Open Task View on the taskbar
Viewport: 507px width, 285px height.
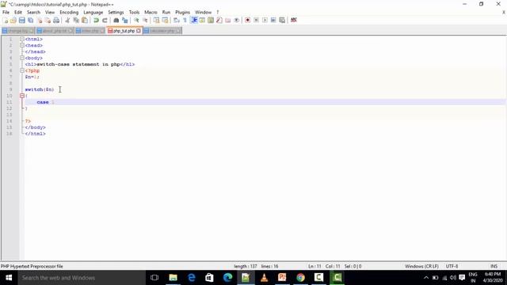[154, 278]
